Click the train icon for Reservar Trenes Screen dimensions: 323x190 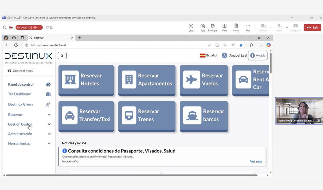129,115
